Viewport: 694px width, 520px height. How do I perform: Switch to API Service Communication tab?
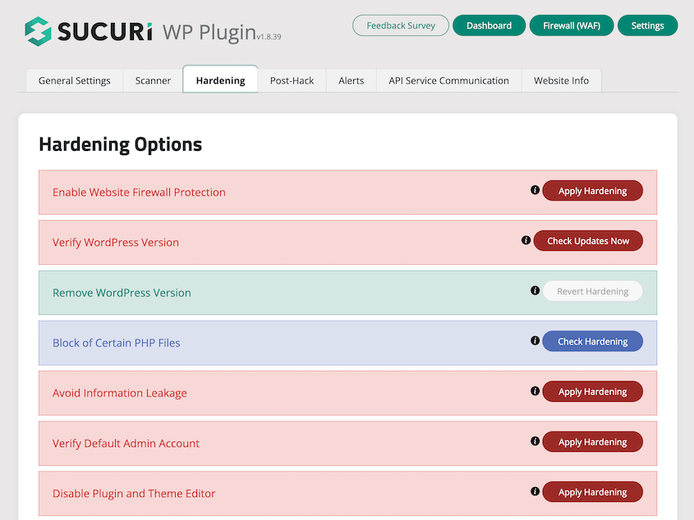point(448,80)
